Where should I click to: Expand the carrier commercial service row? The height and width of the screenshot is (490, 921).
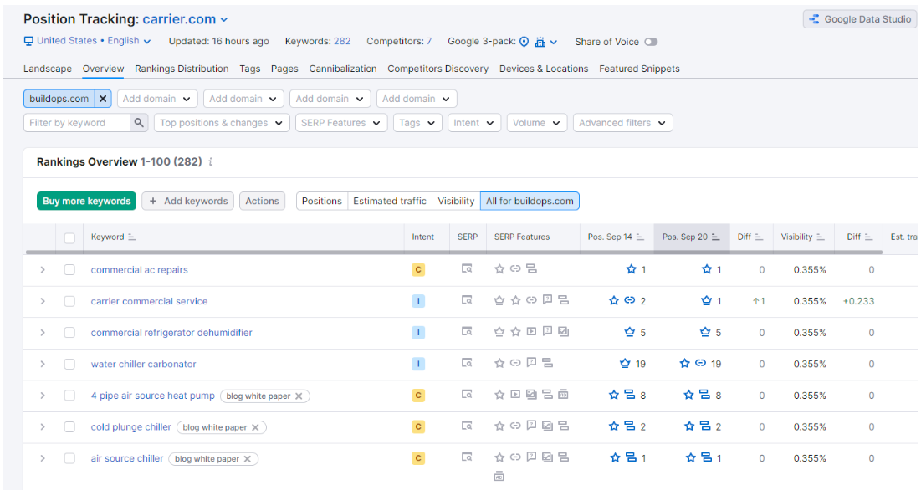pos(43,301)
